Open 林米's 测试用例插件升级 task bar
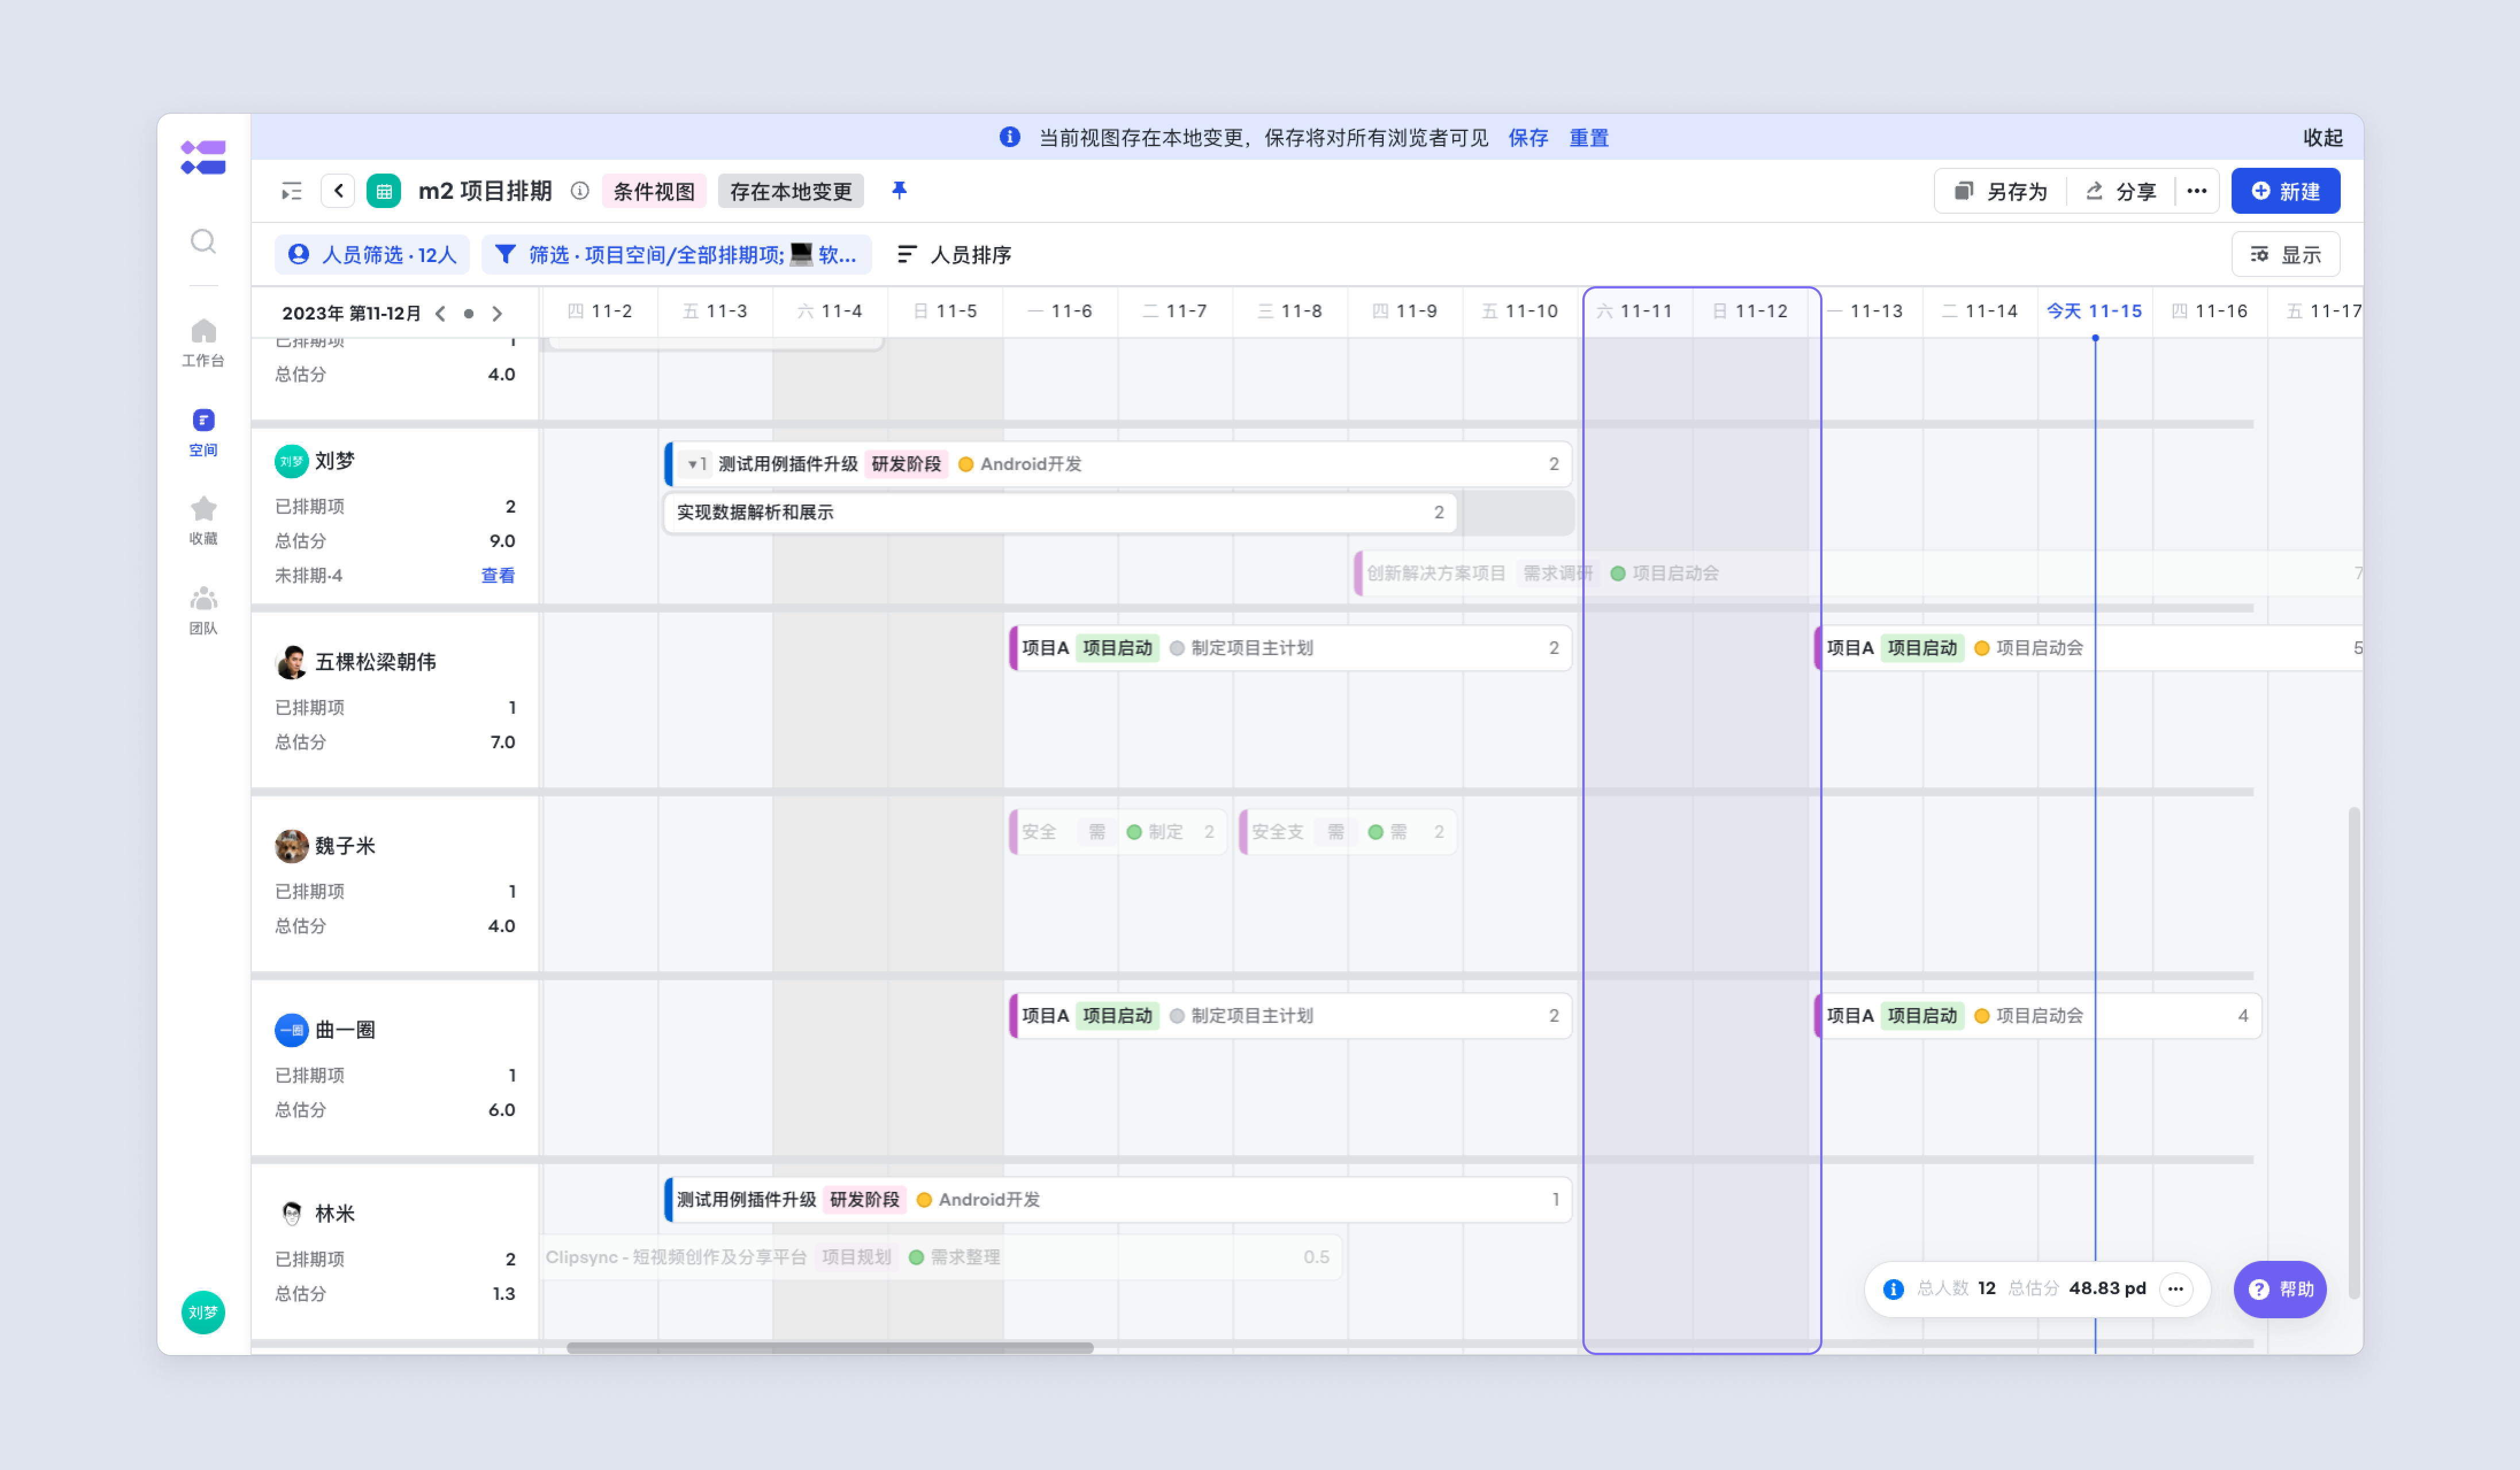 tap(1118, 1200)
